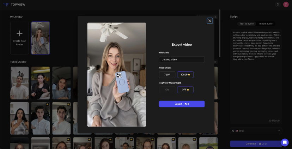This screenshot has width=292, height=149.
Task: Select public avatar woman in black top
Action: (41, 83)
